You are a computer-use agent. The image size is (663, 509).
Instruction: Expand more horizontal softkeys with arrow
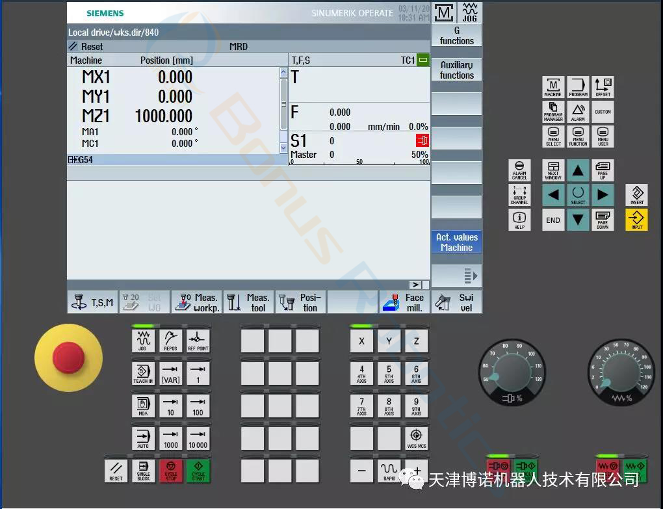[415, 285]
